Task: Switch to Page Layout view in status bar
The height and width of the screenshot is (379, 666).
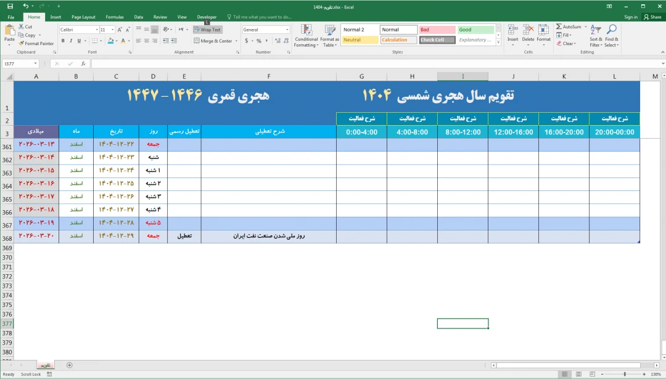Action: click(578, 374)
